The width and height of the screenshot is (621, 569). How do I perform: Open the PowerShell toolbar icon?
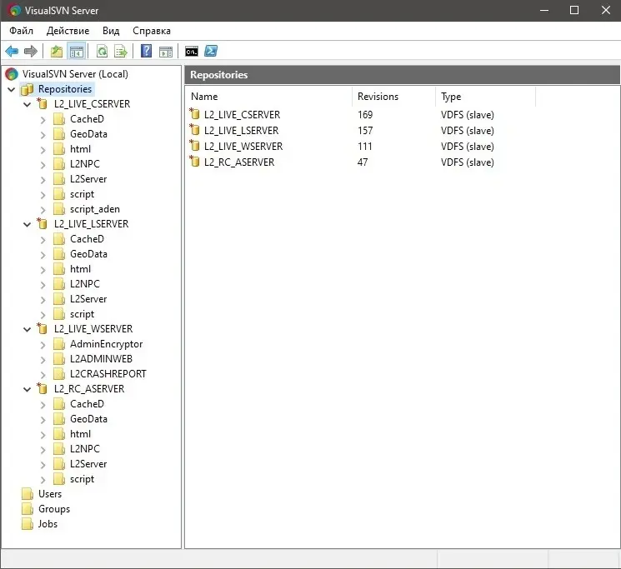click(x=211, y=52)
